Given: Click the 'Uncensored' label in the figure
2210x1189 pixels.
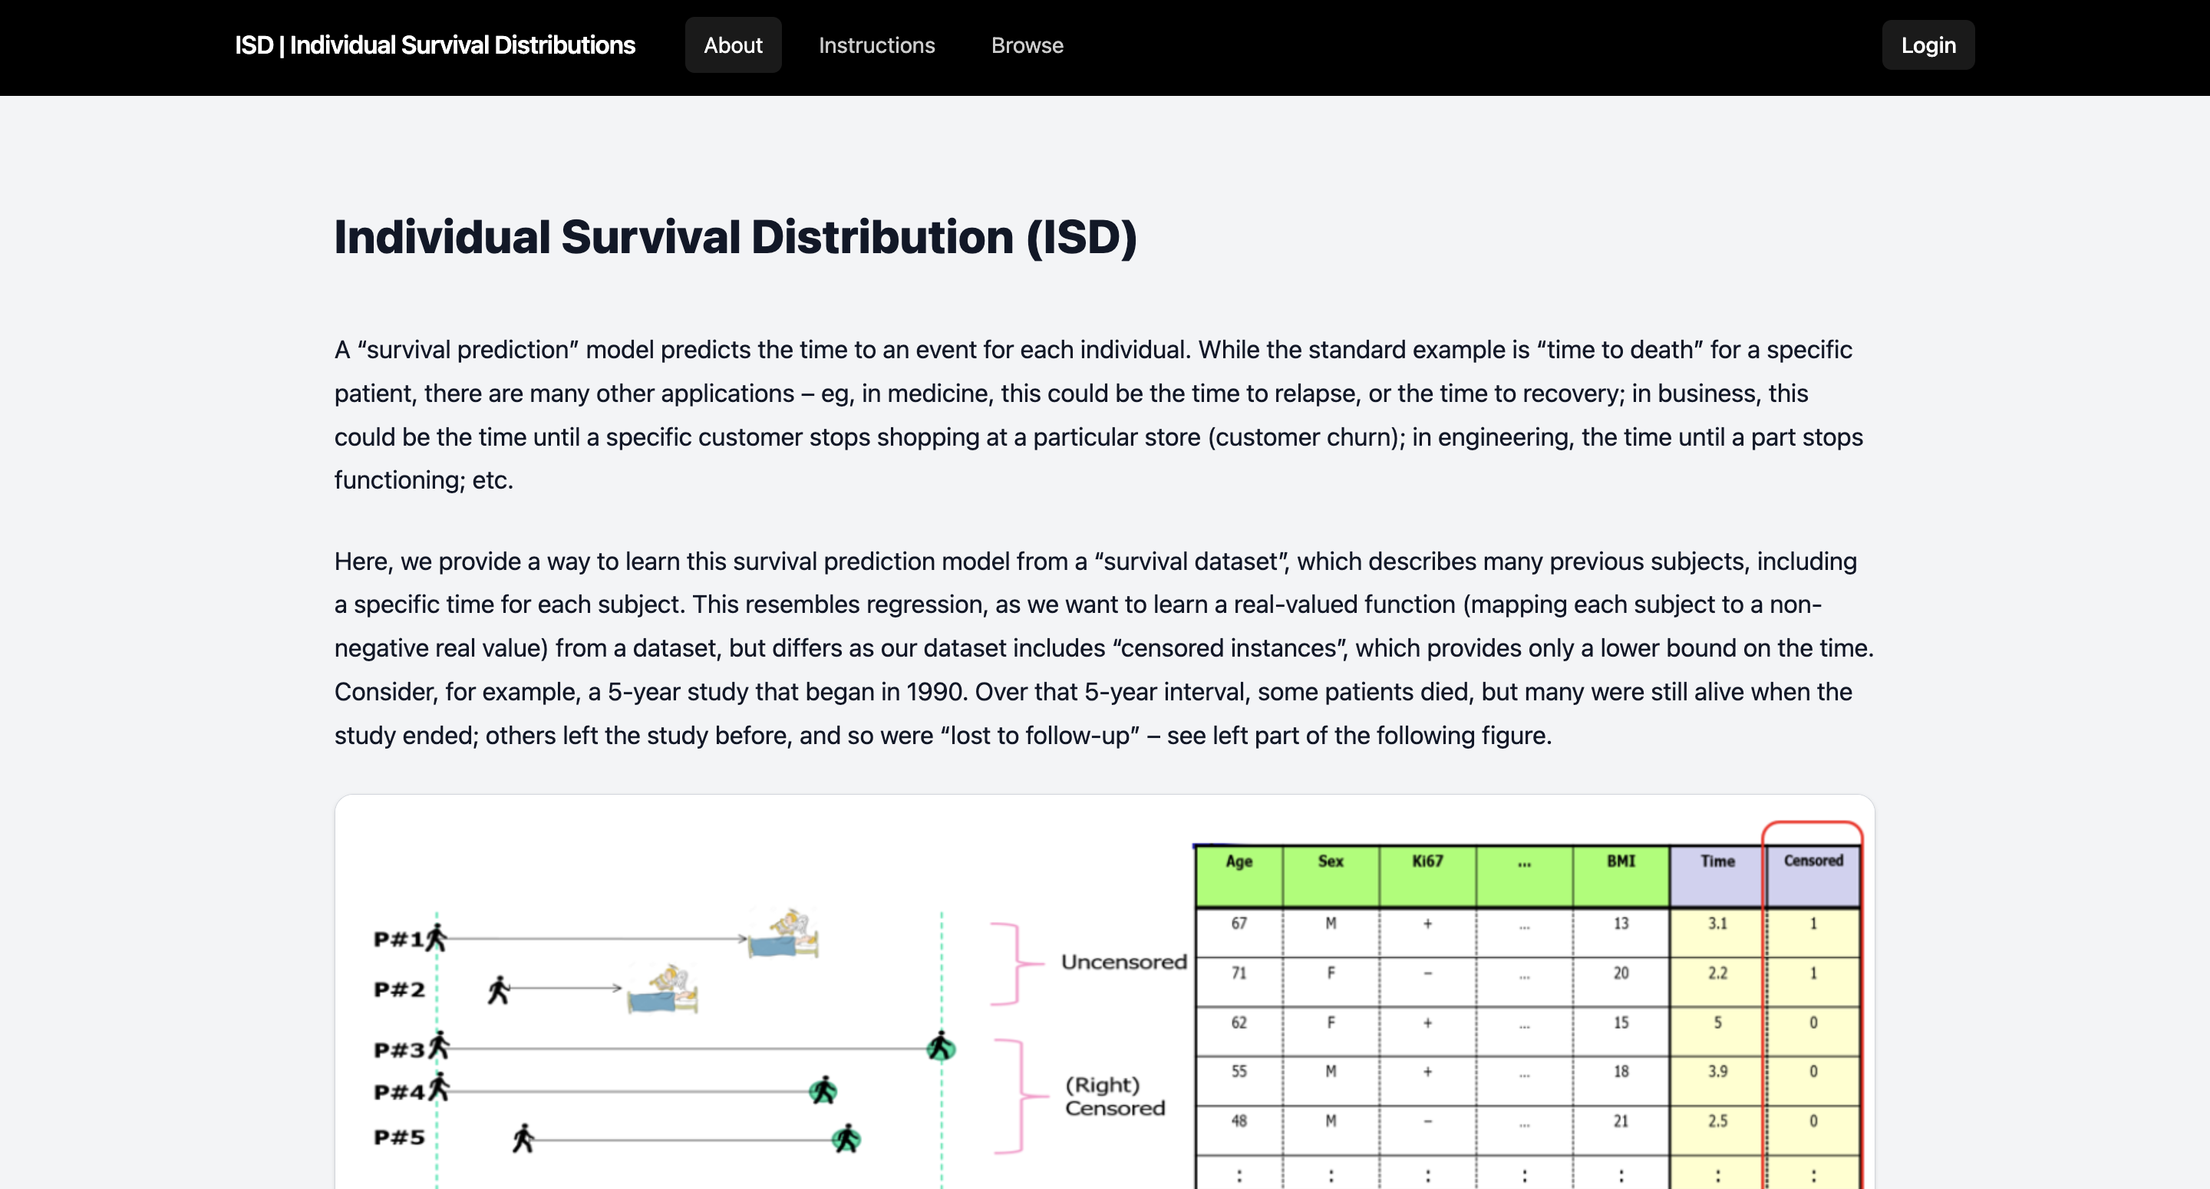Looking at the screenshot, I should click(x=1124, y=962).
